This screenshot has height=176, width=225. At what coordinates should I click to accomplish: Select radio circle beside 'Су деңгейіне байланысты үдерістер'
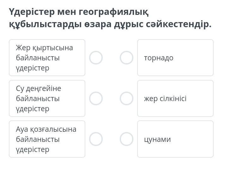[x=96, y=99]
